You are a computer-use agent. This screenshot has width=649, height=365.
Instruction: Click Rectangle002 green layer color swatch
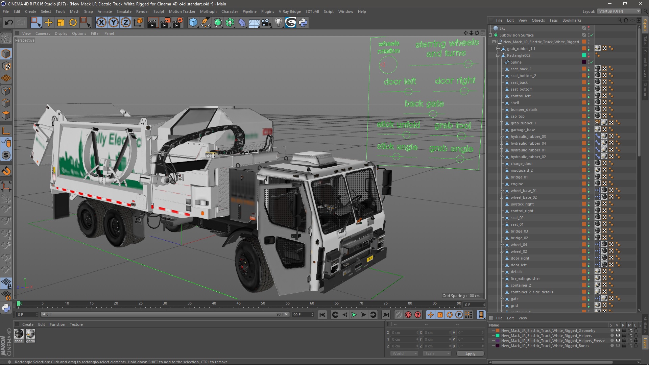pos(584,55)
